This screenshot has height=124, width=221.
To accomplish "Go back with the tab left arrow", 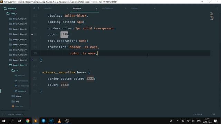I will 34,8.
